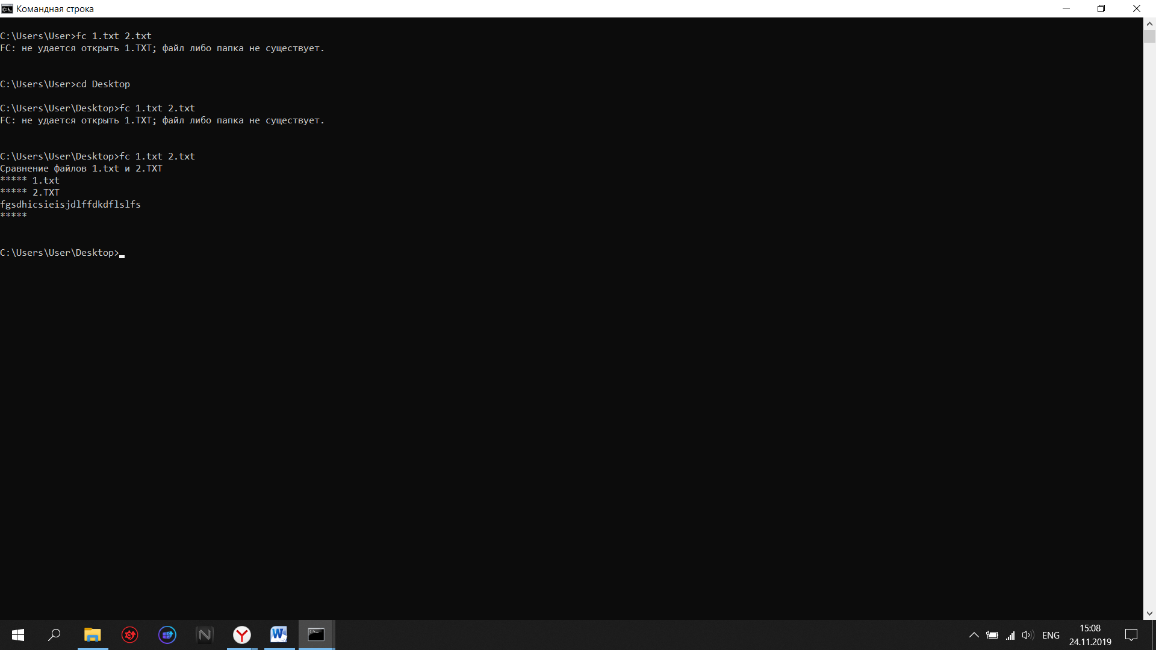Click the line 'fgsdhicsieisjdlffdkdflslfs'

click(70, 205)
